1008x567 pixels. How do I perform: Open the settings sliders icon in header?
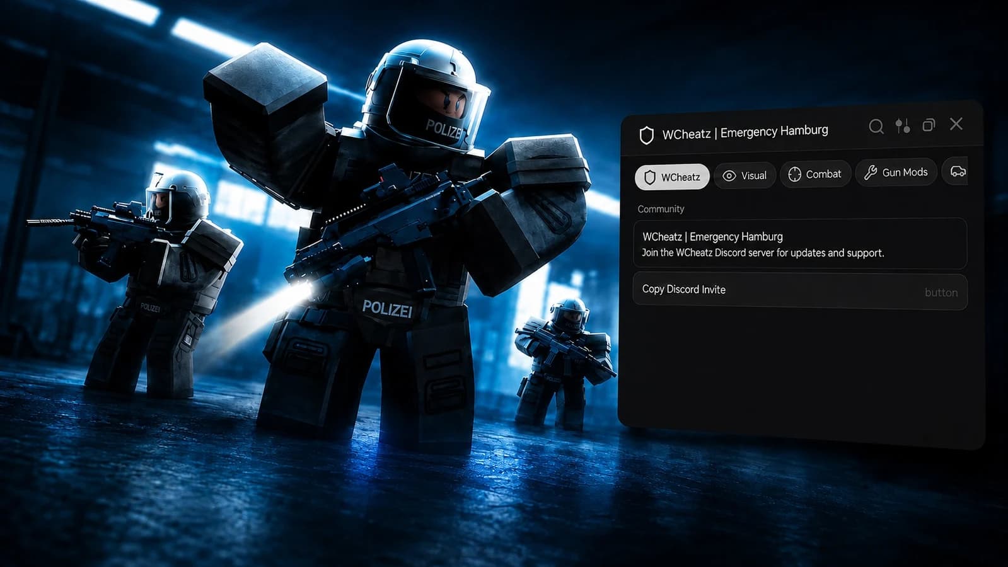903,126
